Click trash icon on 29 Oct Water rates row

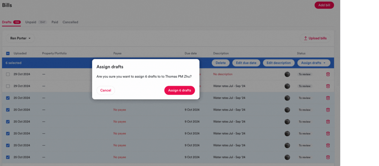[x=328, y=86]
